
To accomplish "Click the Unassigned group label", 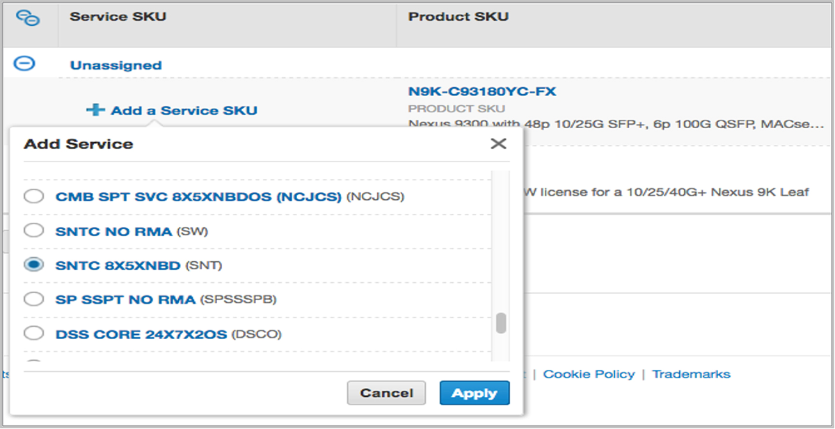I will tap(116, 65).
